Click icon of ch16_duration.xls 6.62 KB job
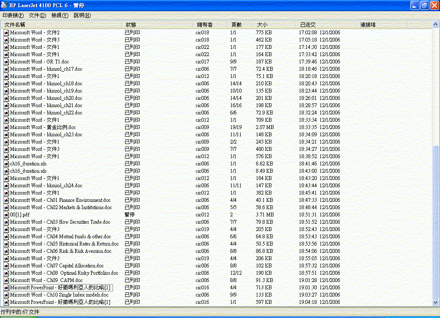Viewport: 440px width, 318px height. click(6, 164)
